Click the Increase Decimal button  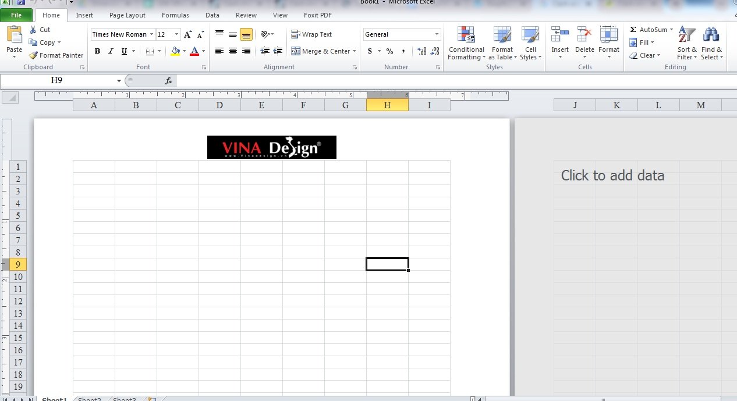[x=422, y=51]
